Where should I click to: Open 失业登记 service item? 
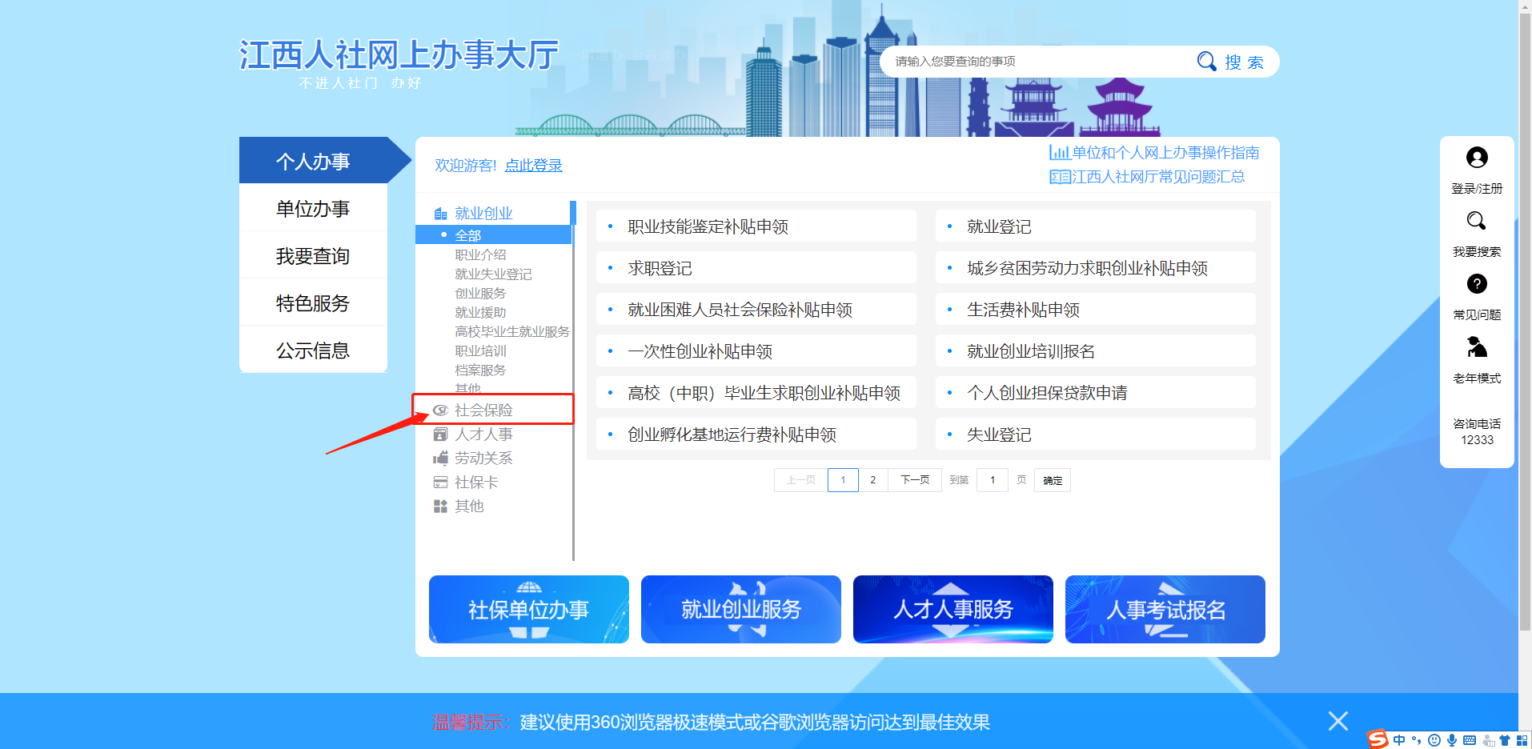tap(999, 435)
